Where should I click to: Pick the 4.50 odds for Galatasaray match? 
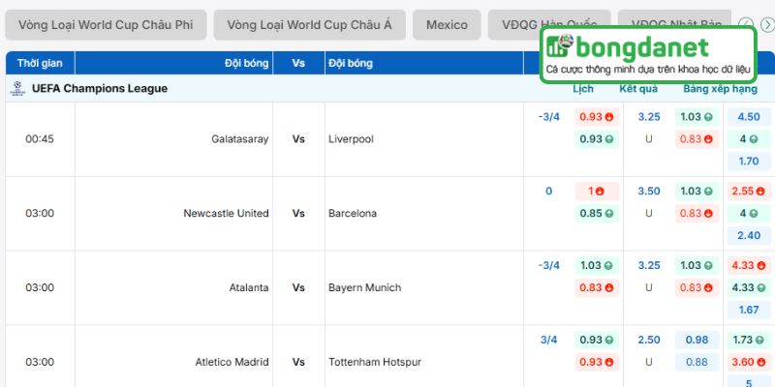[x=749, y=117]
